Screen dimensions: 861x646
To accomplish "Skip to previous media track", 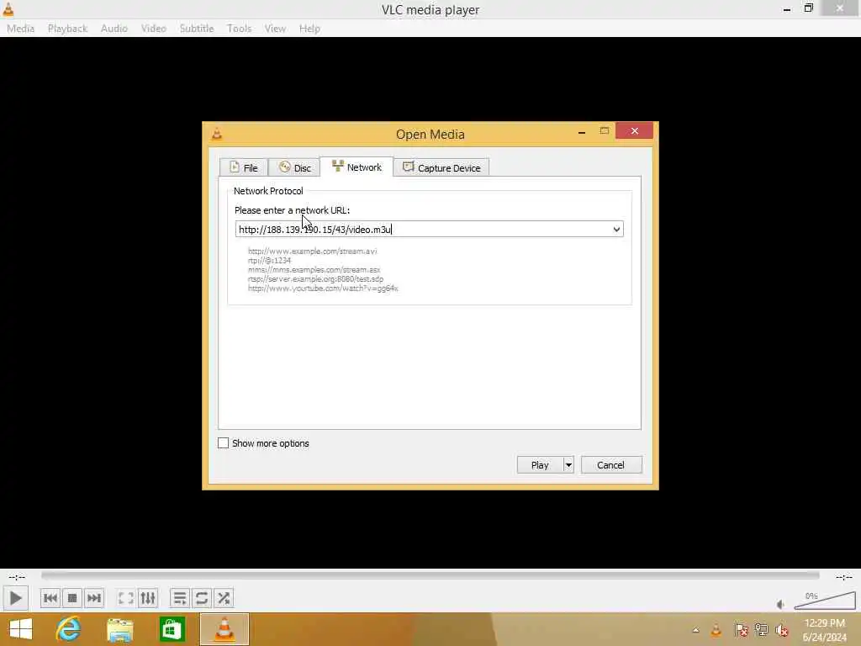I will (50, 598).
